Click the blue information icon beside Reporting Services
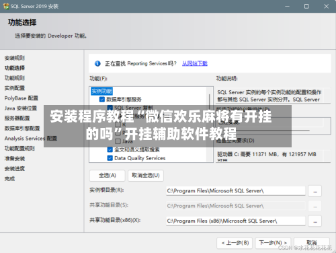 coord(97,63)
